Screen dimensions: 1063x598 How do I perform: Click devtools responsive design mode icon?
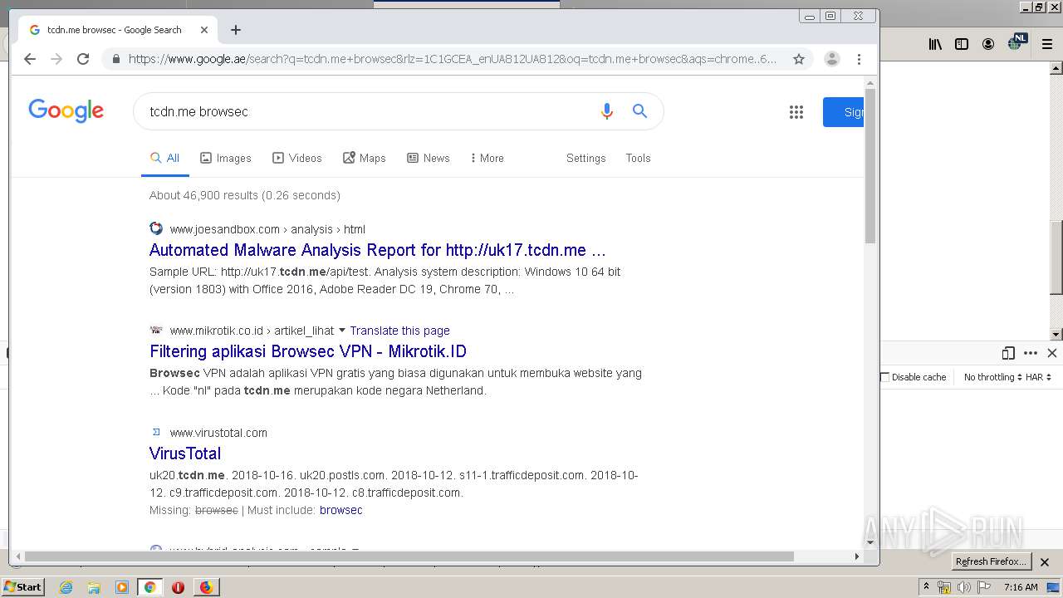tap(1008, 353)
